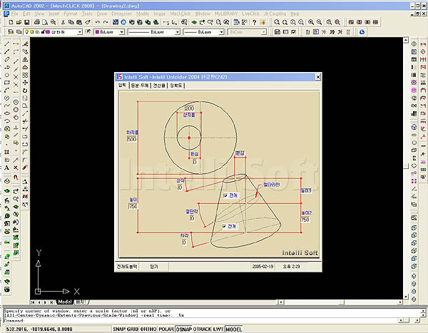428x333 pixels.
Task: Select the Line draw tool
Action: (x=7, y=44)
